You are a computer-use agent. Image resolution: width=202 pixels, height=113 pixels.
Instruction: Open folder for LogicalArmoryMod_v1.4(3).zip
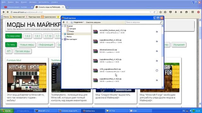point(157,61)
